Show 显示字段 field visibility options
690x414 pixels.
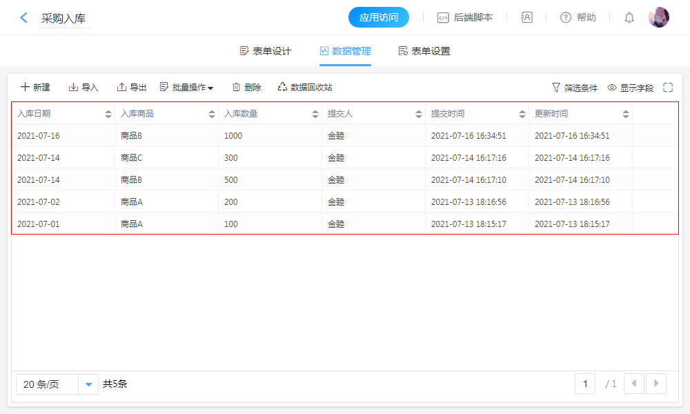coord(630,88)
